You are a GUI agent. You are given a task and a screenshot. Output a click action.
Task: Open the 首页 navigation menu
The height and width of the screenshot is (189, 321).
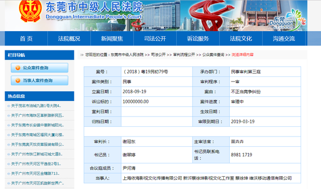coord(26,39)
